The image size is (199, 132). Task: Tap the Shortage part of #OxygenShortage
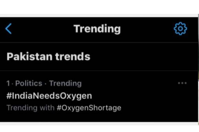pos(105,108)
